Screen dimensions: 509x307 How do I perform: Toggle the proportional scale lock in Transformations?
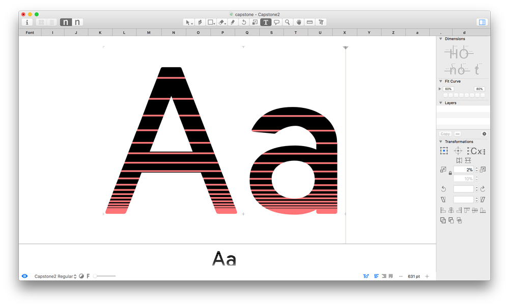click(x=450, y=174)
